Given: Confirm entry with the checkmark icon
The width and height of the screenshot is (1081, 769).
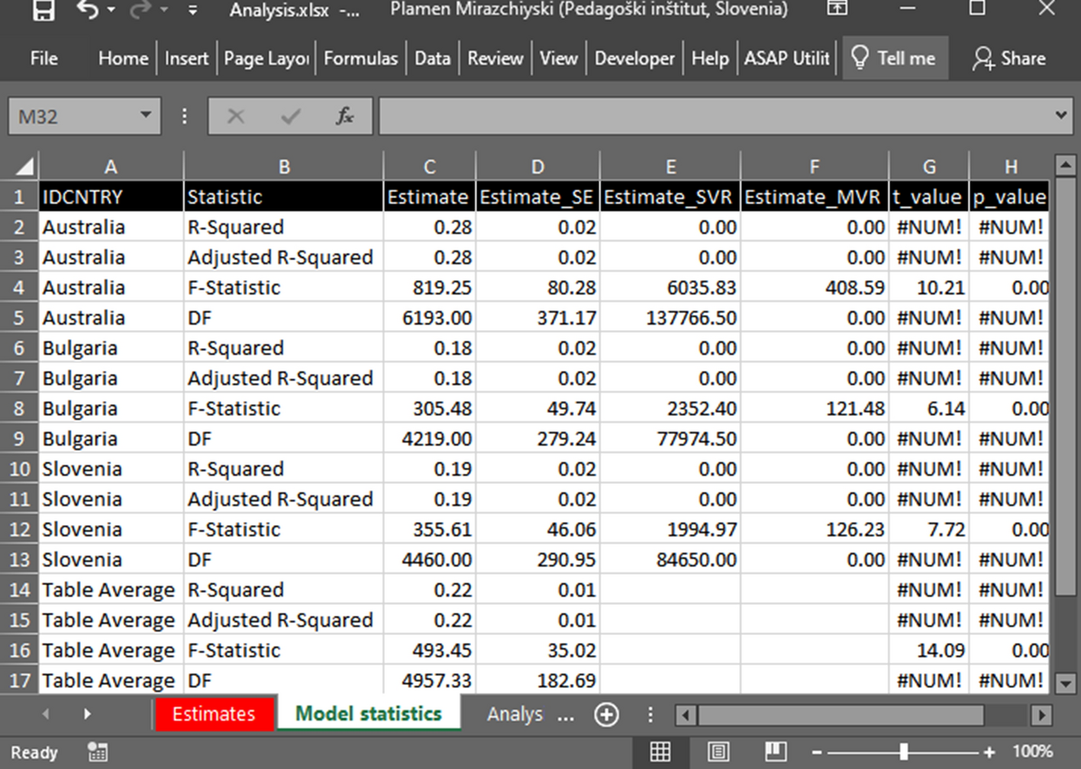Looking at the screenshot, I should tap(290, 117).
